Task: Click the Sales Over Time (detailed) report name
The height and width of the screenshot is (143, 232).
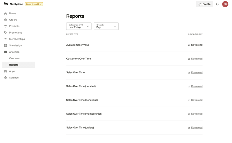Action: tap(81, 86)
